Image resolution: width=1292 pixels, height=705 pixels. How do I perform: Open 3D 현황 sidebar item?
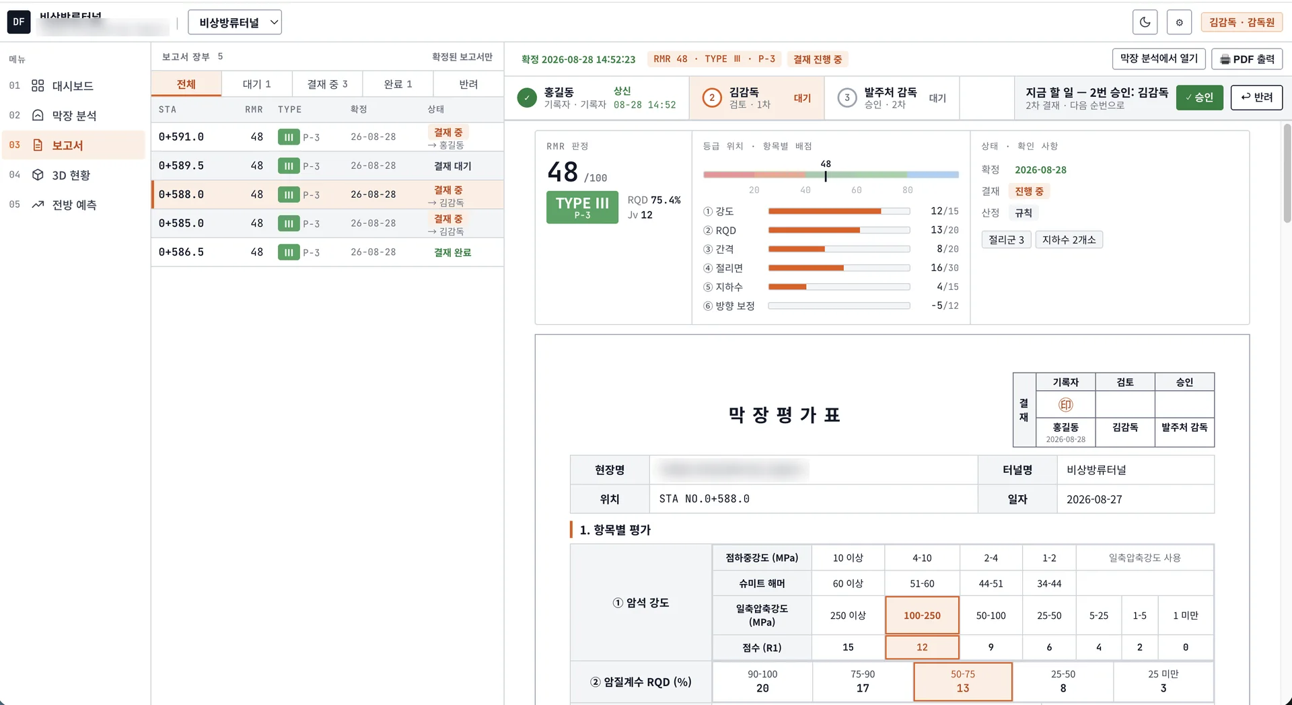[73, 174]
